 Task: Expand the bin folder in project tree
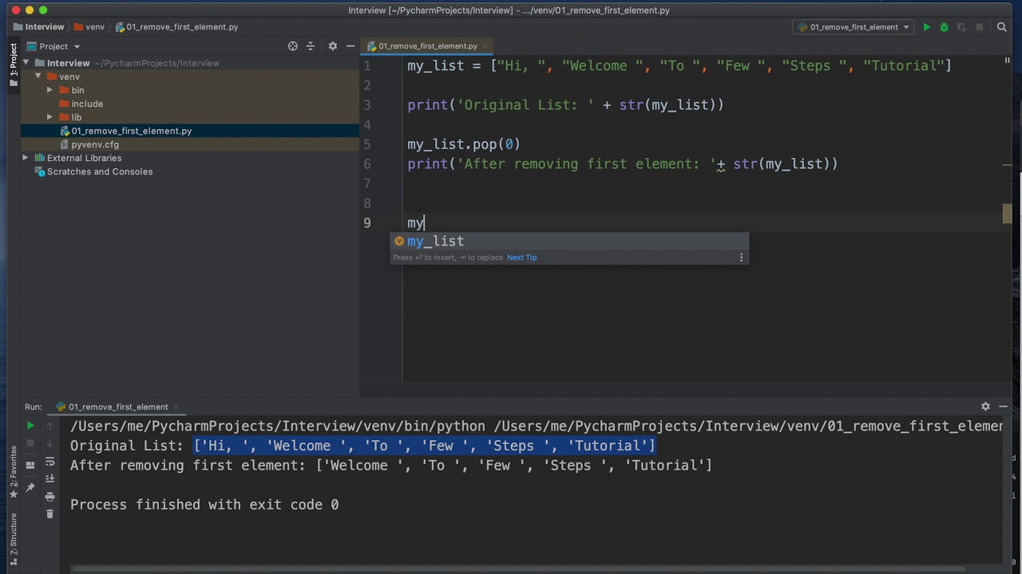[50, 90]
